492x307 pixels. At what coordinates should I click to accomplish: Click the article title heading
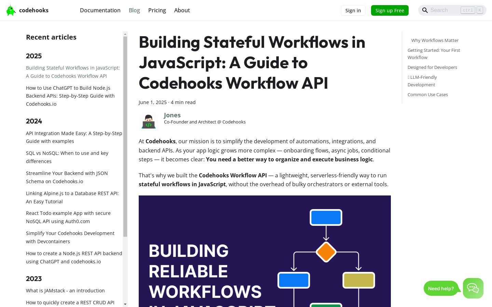(252, 63)
